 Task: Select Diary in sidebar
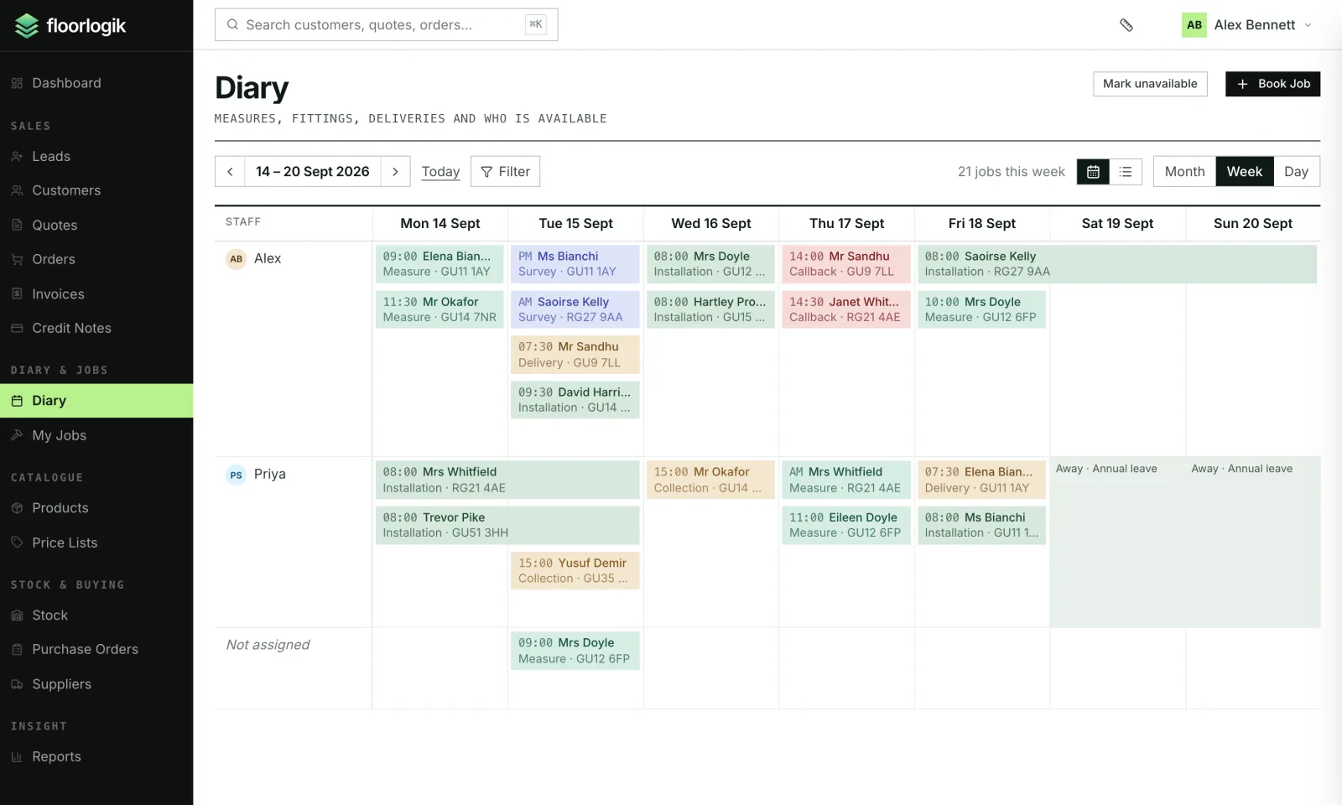tap(96, 401)
